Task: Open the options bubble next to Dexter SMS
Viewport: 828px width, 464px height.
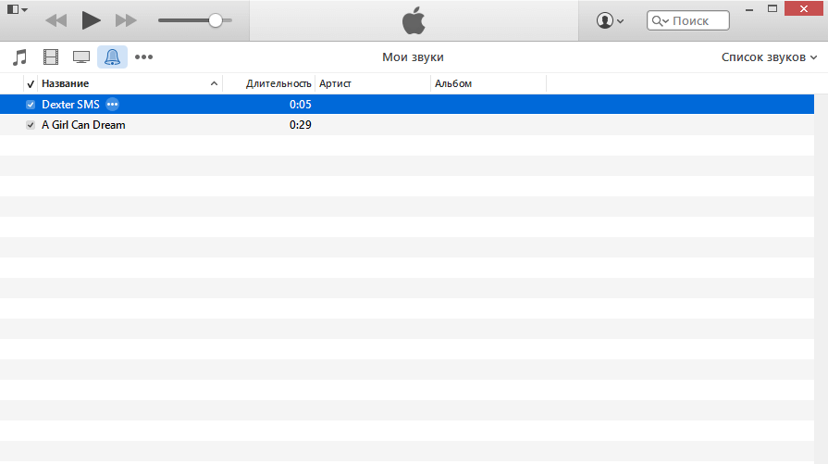Action: (113, 105)
